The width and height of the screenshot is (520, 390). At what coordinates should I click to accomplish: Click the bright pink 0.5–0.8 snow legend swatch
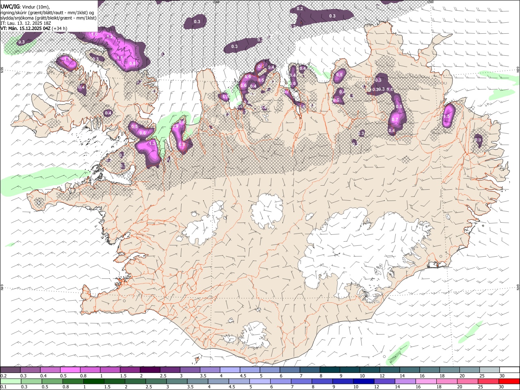(70, 370)
